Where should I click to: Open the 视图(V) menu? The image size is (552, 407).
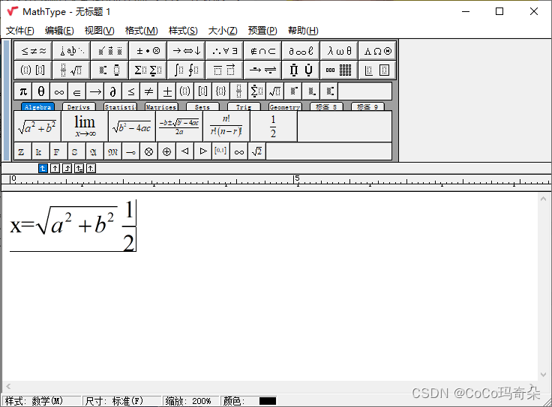99,31
